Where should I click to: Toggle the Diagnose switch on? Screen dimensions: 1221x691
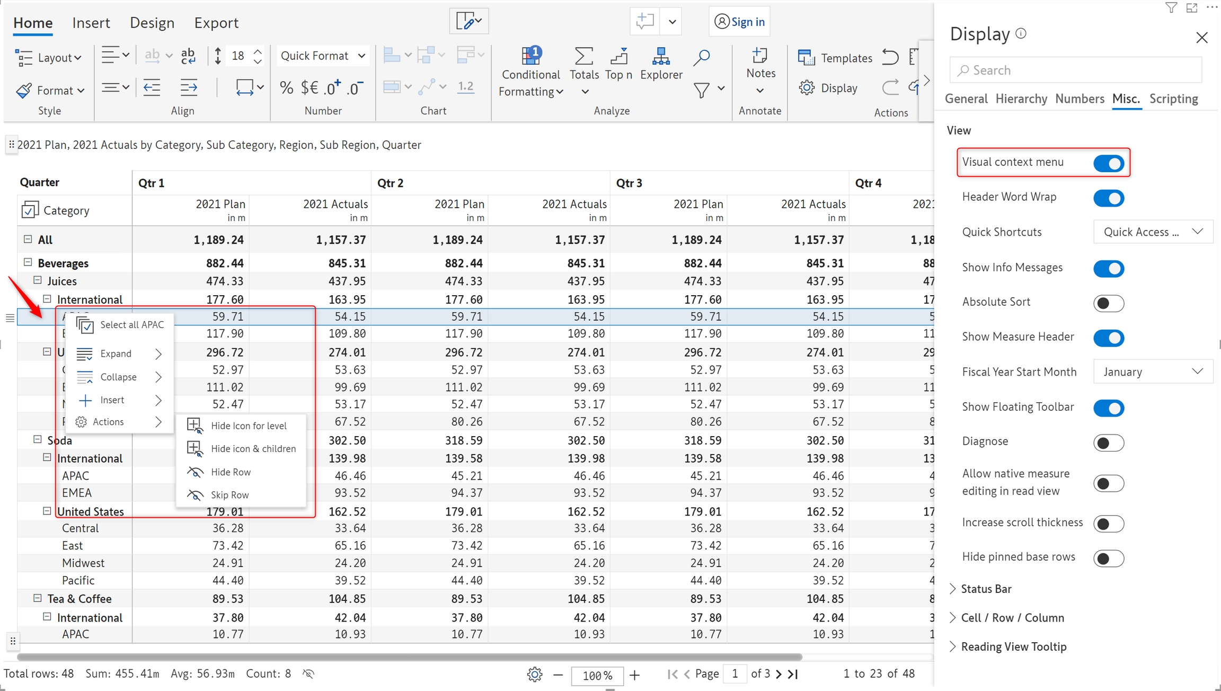(x=1108, y=442)
